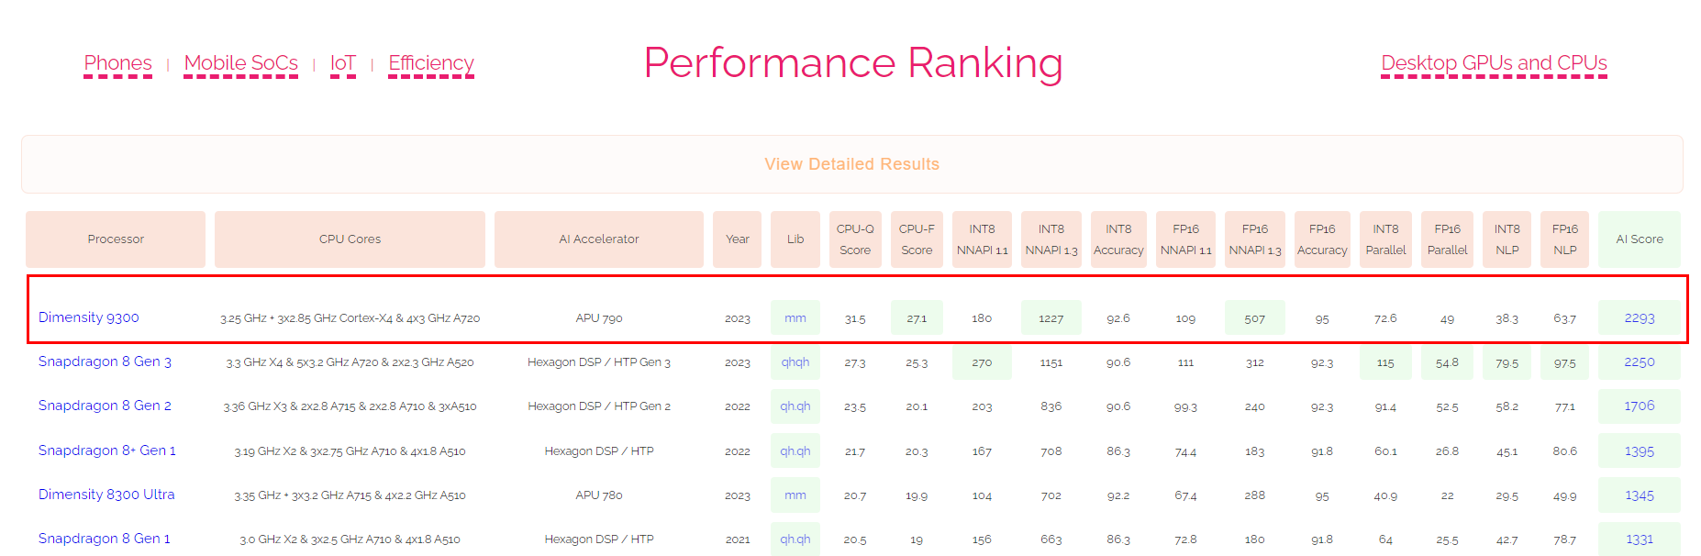Click the AI Accelerator column header
The image size is (1701, 556).
598,239
